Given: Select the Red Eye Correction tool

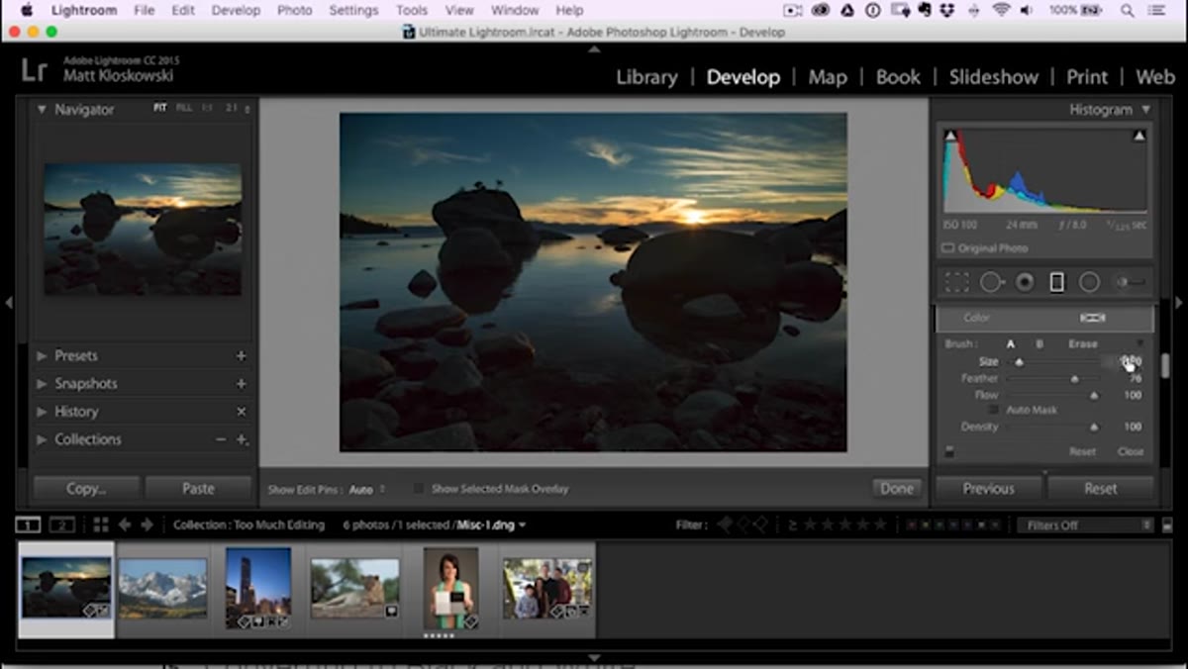Looking at the screenshot, I should pos(1025,283).
